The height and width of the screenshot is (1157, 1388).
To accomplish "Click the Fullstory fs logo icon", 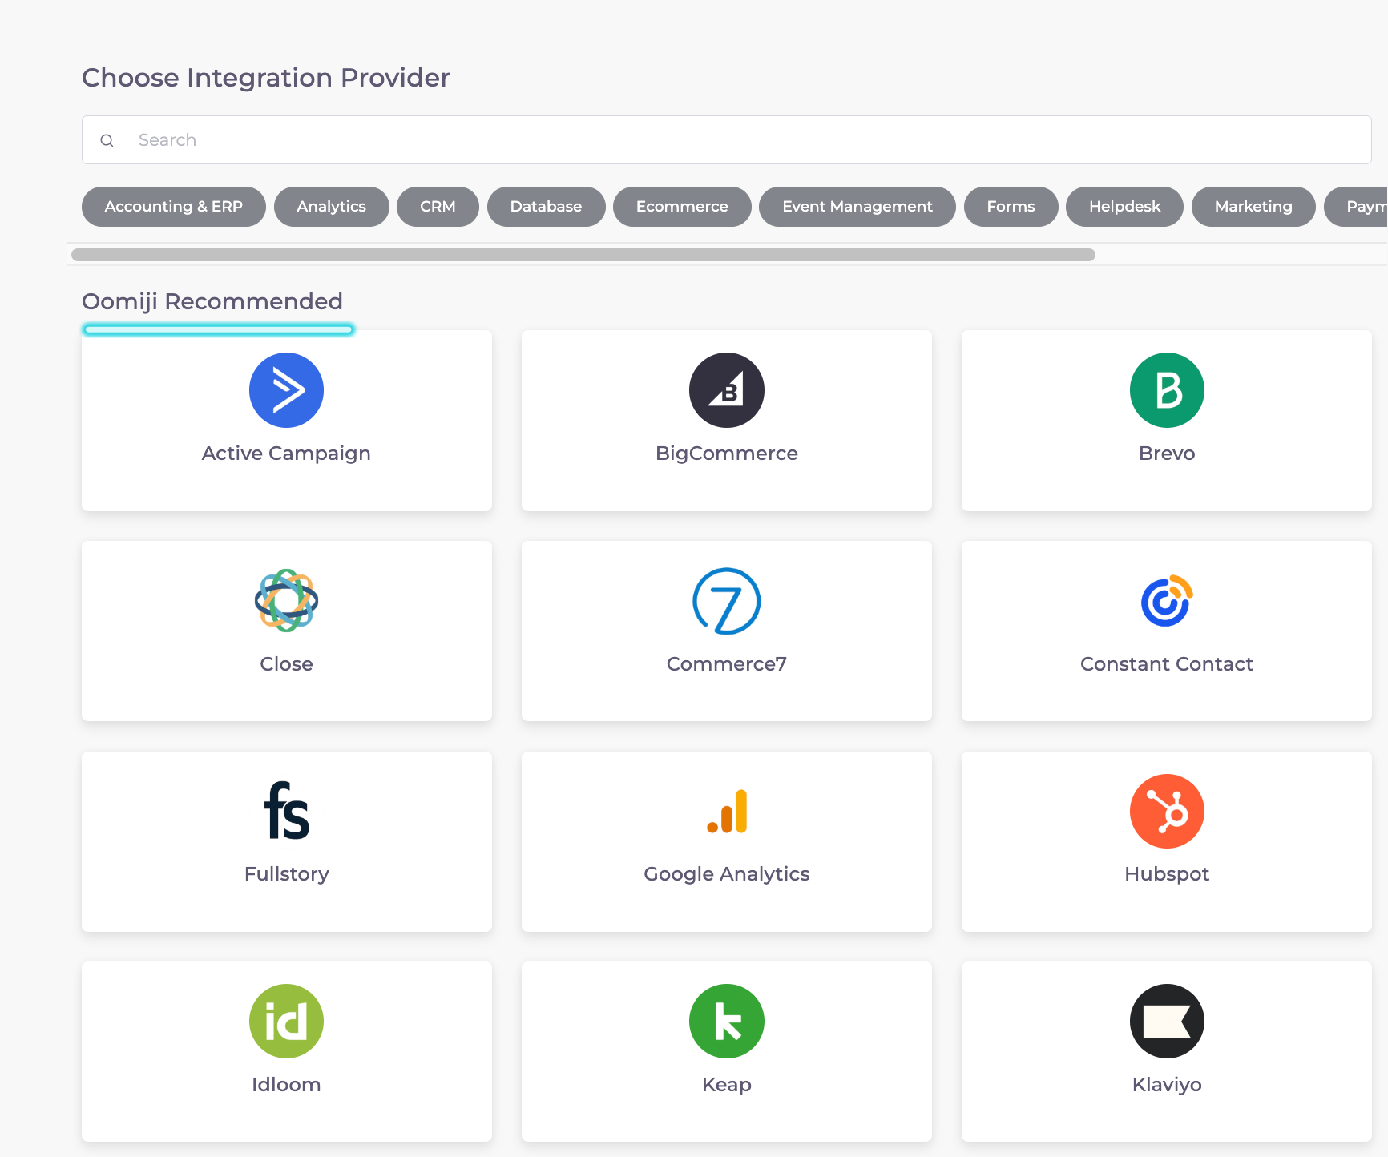I will click(x=286, y=811).
